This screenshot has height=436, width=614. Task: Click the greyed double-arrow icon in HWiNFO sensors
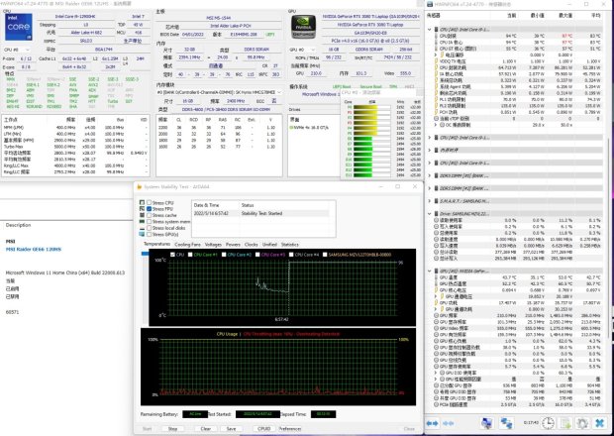[448, 423]
